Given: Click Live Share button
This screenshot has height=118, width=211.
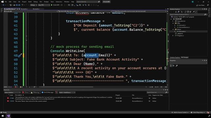Looking at the screenshot, I should 200,5.
